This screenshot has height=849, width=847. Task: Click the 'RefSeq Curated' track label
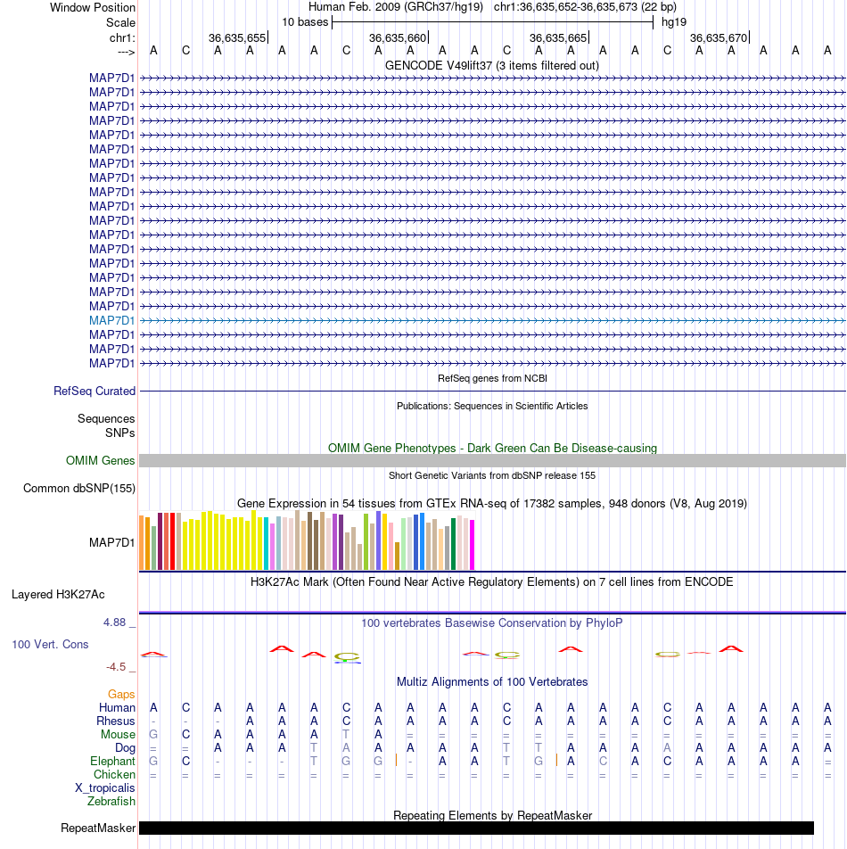pos(95,391)
